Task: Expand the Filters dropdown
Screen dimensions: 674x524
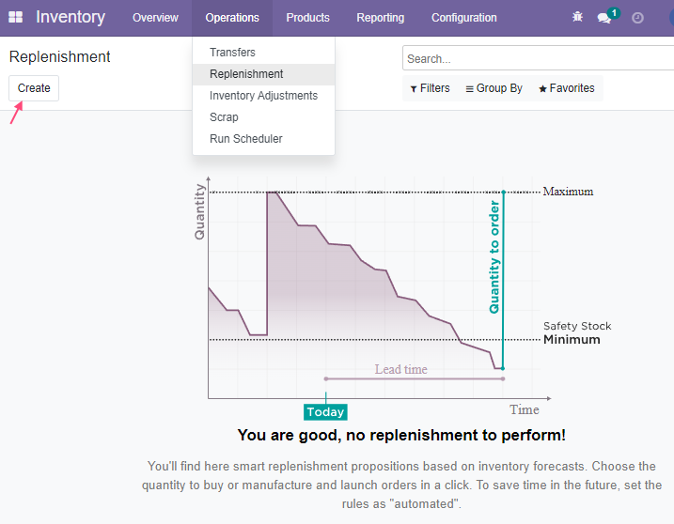Action: click(430, 88)
